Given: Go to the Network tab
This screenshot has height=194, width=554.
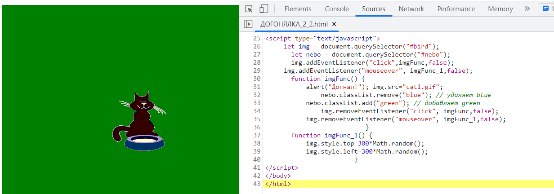Looking at the screenshot, I should [x=411, y=9].
